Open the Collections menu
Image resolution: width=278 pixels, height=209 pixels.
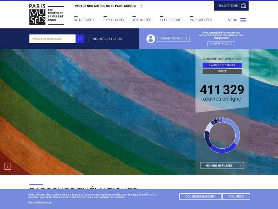click(170, 20)
